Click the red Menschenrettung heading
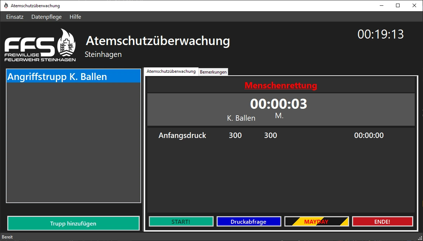Screen dimensions: 423x241 click(x=281, y=85)
